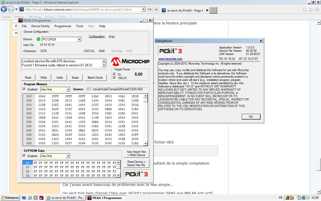Screen dimensions: 321x201
Task: Open Favorites star in Internet Explorer
Action: [x=311, y=10]
